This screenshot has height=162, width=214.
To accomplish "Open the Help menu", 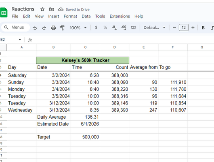I will coord(138,16).
